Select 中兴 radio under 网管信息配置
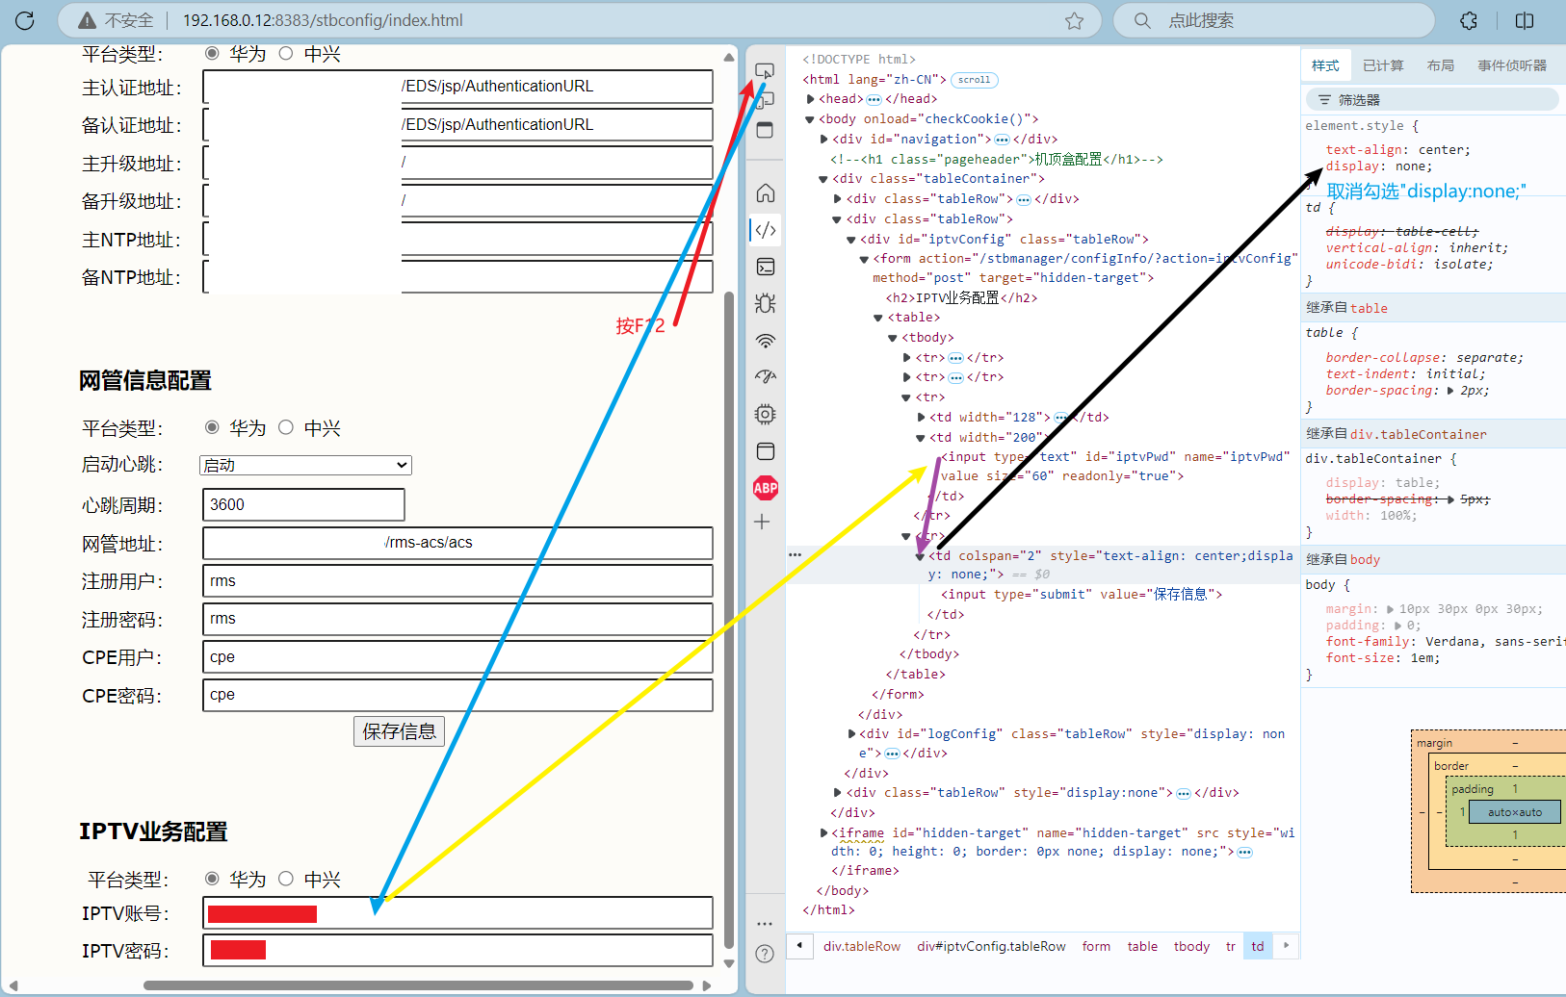The image size is (1566, 997). tap(286, 427)
